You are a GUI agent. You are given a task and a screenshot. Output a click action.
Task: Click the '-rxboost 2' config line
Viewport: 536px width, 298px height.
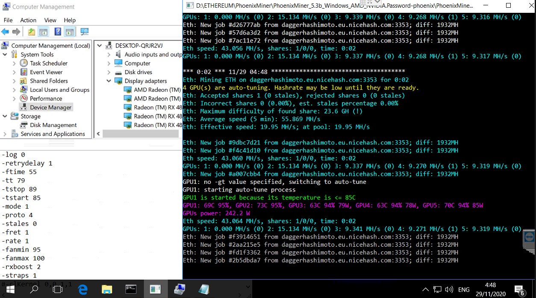[x=21, y=267]
